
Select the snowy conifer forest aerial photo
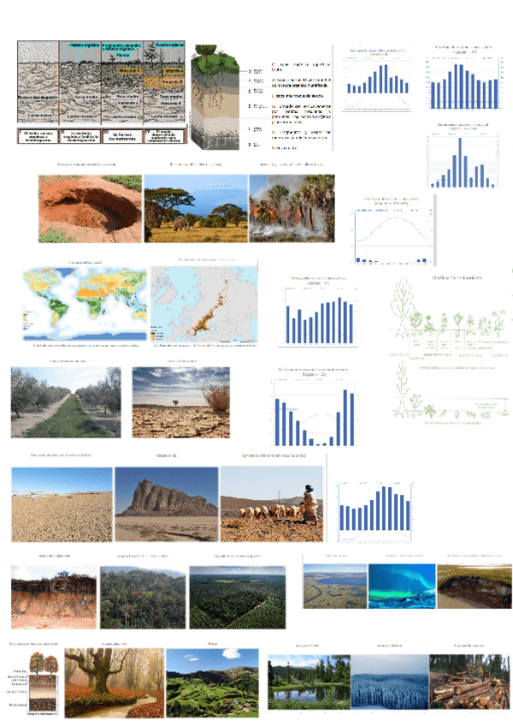(x=390, y=681)
